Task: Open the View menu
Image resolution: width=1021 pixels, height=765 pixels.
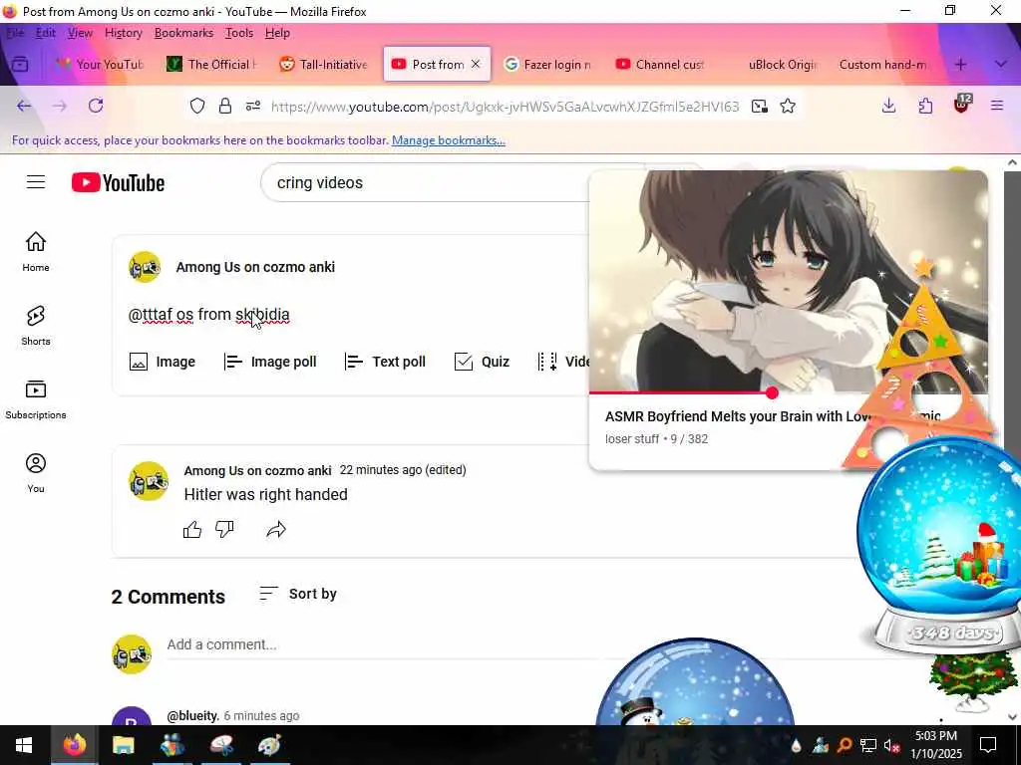Action: click(80, 33)
